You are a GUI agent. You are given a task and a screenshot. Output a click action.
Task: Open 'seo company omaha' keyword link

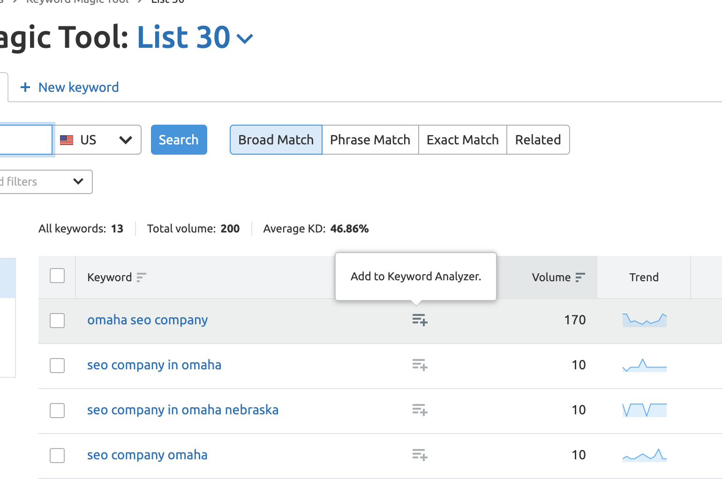[x=147, y=455]
